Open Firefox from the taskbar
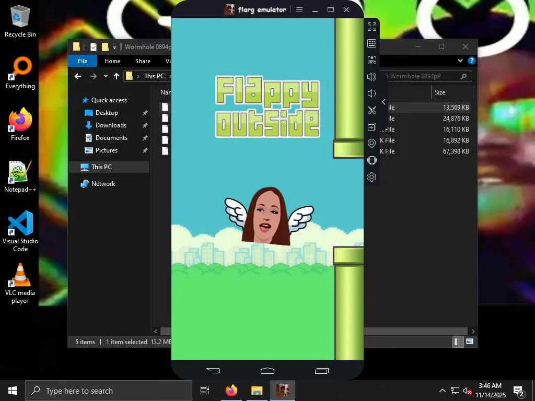 click(x=231, y=391)
